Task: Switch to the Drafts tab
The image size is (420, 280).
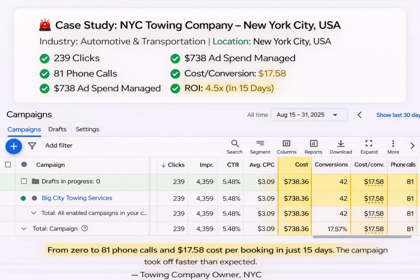Action: click(57, 129)
